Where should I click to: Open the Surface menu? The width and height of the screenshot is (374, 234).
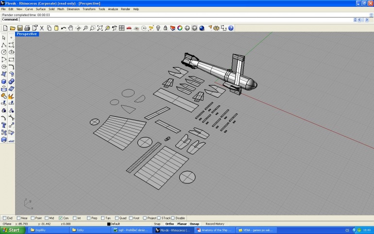(x=40, y=9)
